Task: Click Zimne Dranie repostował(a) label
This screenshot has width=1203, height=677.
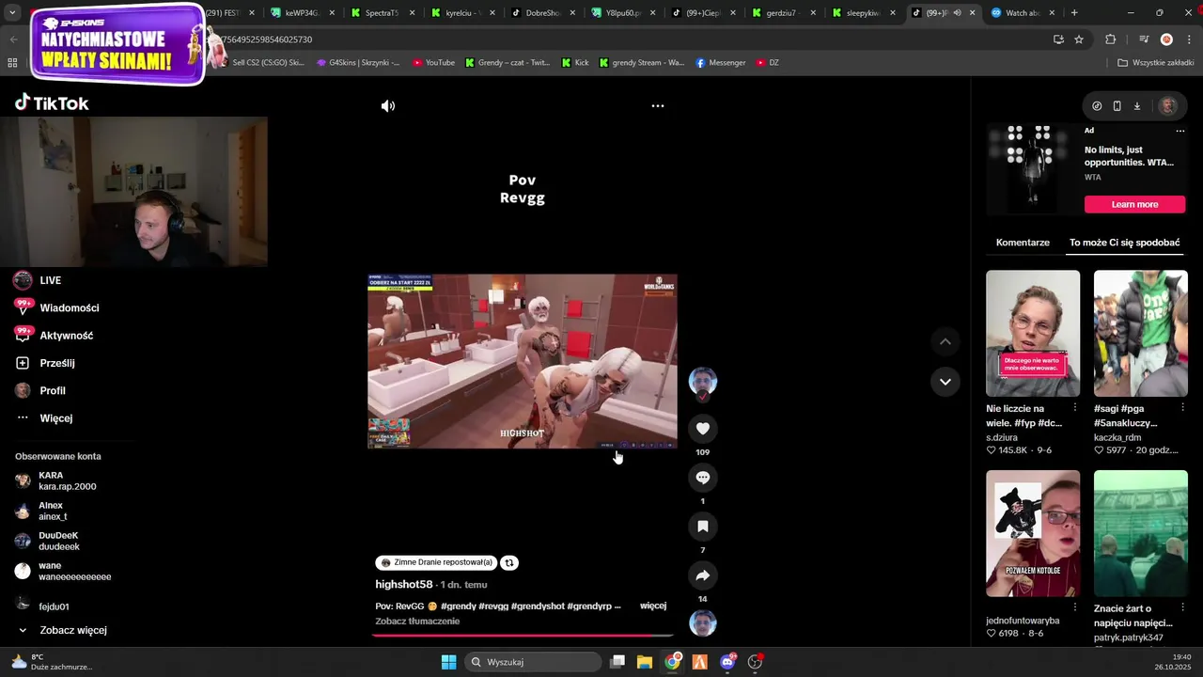Action: pos(437,562)
